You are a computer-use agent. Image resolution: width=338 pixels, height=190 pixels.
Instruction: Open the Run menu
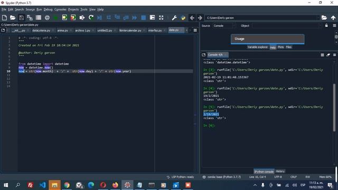tap(39, 9)
